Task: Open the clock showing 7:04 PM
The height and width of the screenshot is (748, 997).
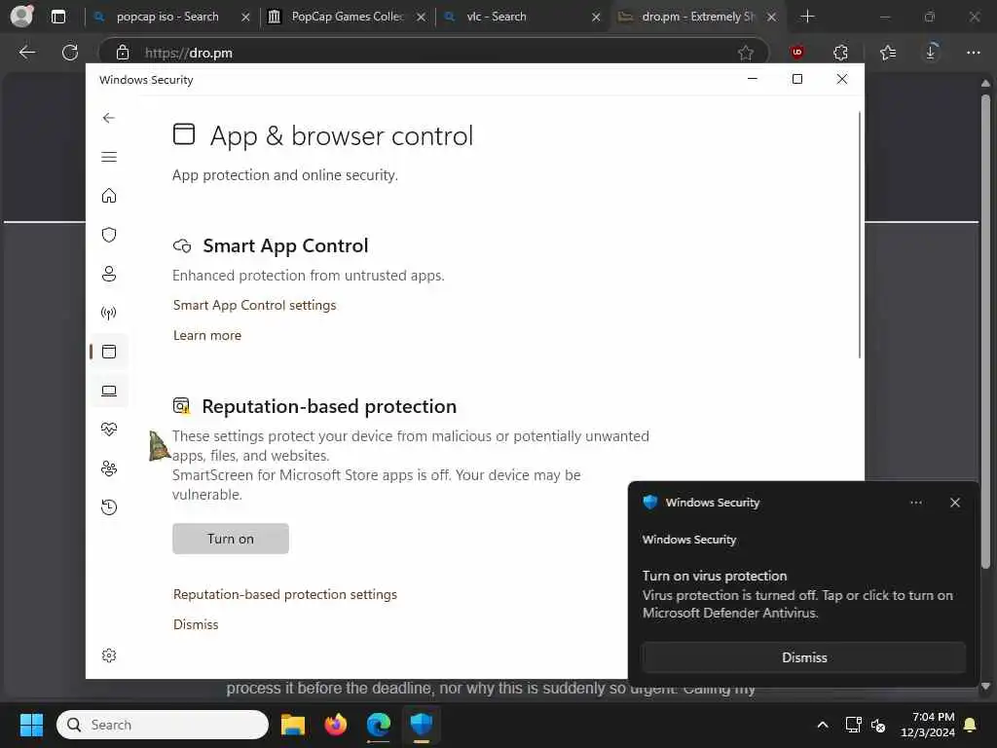Action: click(x=927, y=725)
